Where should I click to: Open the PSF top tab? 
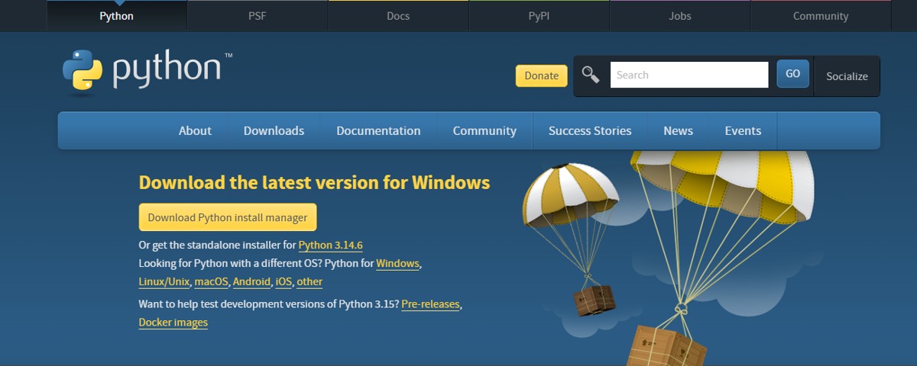(258, 16)
